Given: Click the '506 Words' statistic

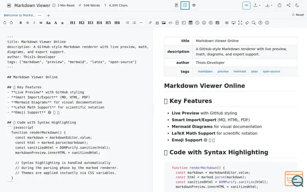Looking at the screenshot, I should [89, 5].
